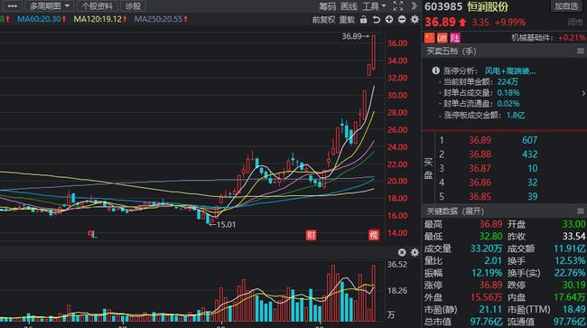This screenshot has height=328, width=587.
Task: Click the 市盈(TTM) 18.49 value
Action: 574,309
